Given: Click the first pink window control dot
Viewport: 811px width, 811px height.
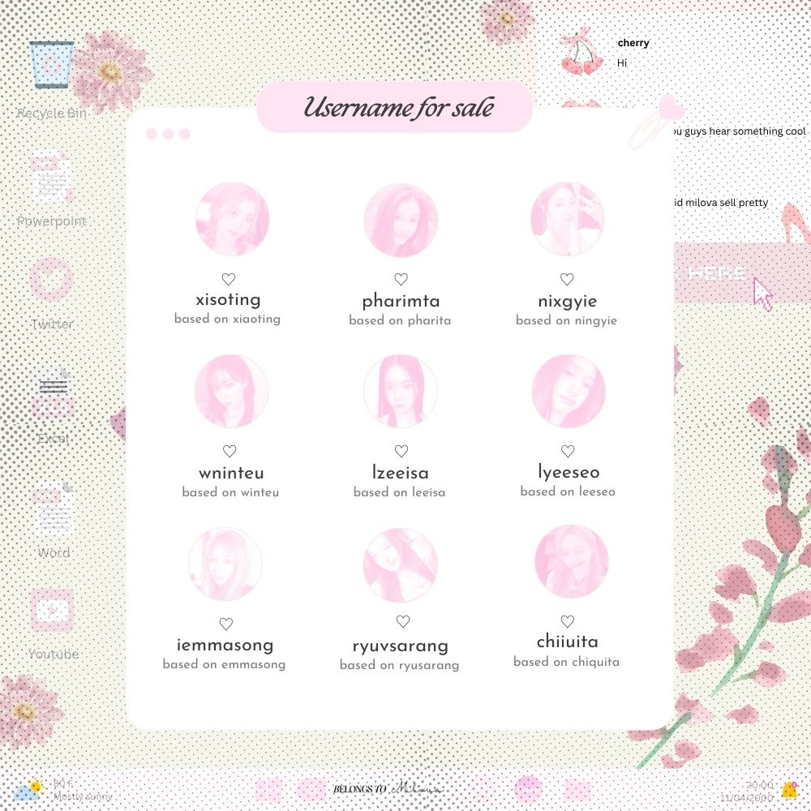Looking at the screenshot, I should 152,134.
